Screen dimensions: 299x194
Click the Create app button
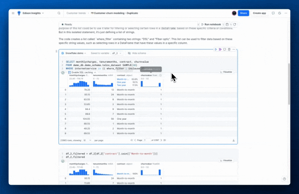(x=259, y=13)
